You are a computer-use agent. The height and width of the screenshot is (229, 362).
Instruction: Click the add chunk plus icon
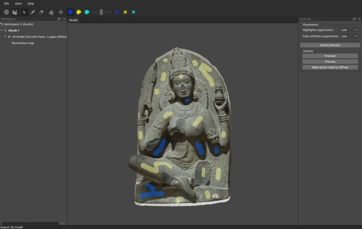(x=6, y=12)
